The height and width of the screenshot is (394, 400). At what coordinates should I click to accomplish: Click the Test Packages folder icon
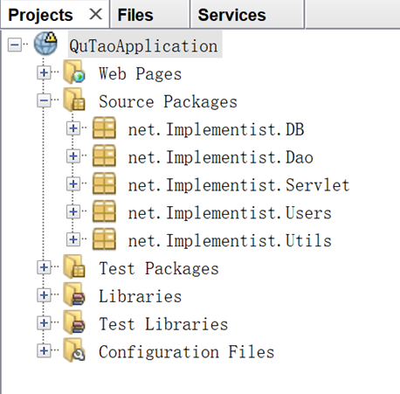74,266
